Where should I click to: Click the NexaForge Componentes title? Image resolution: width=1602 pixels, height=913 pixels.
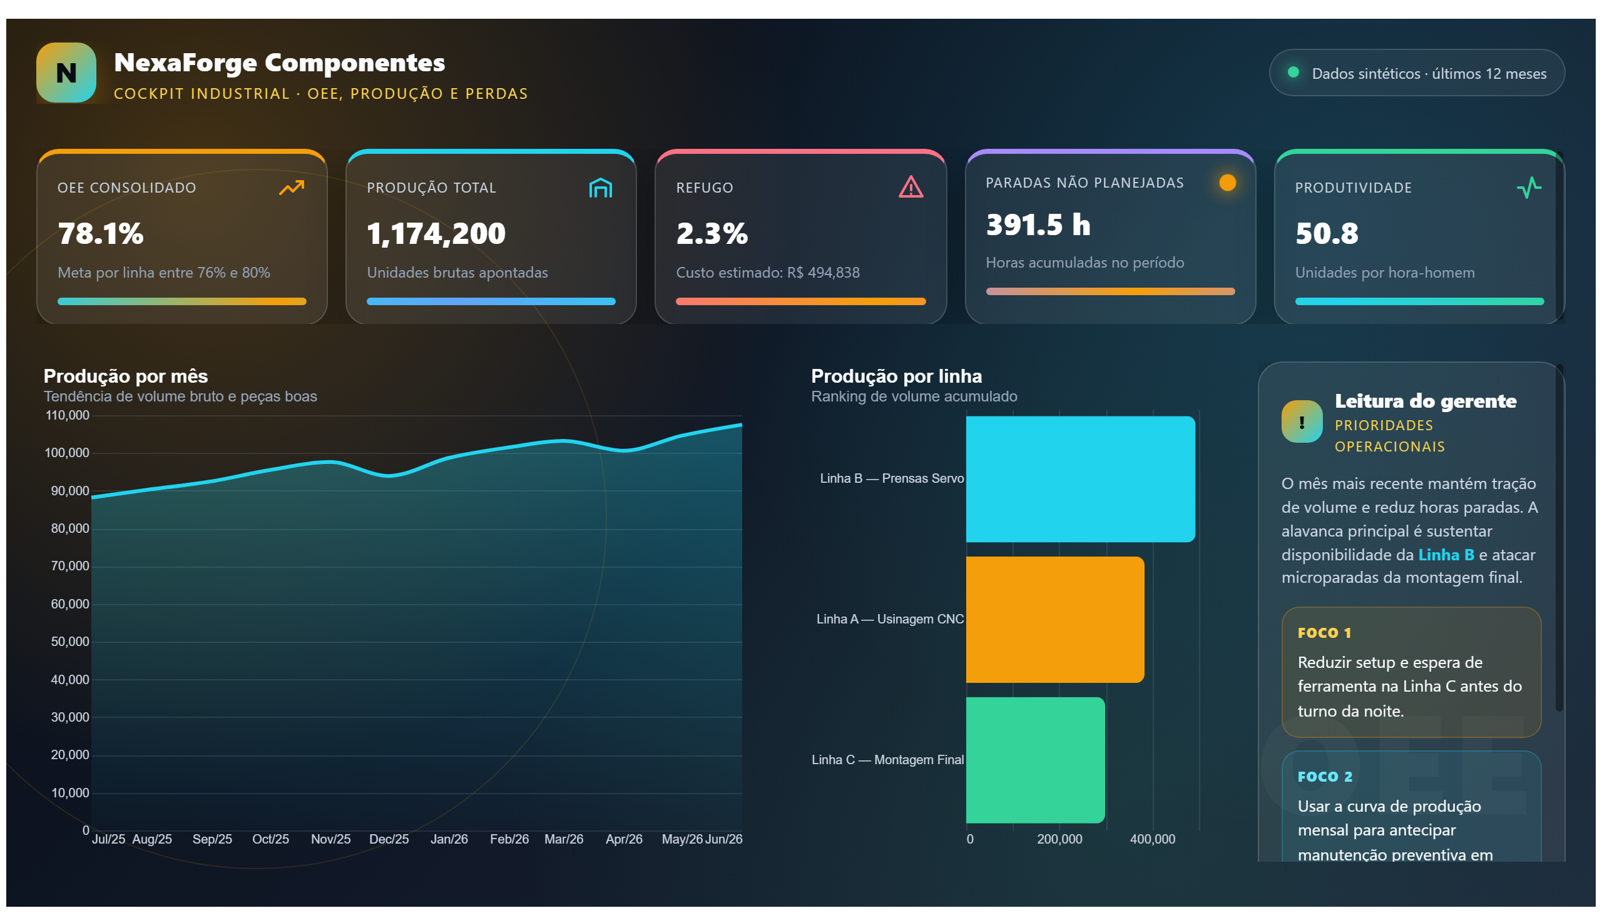click(279, 62)
